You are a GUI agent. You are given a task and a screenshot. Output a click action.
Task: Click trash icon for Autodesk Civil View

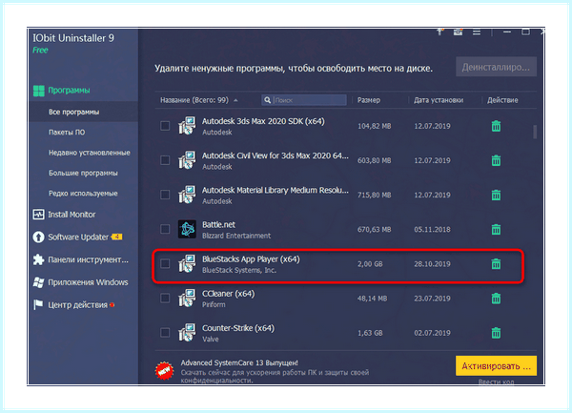click(496, 160)
